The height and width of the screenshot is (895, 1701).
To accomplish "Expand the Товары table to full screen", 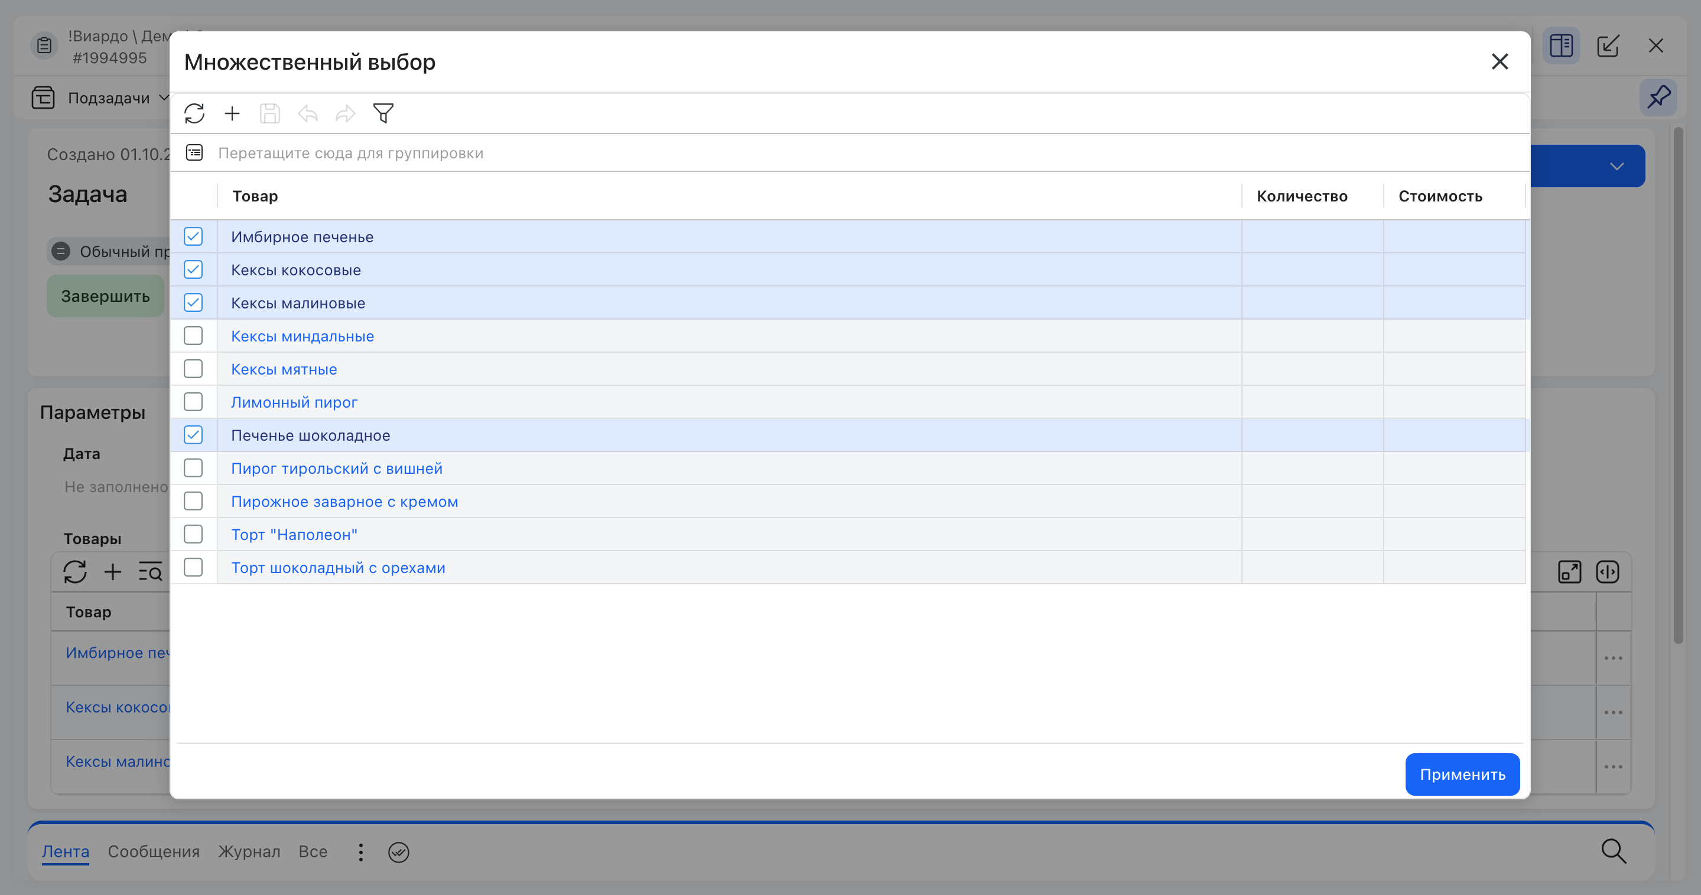I will 1570,572.
